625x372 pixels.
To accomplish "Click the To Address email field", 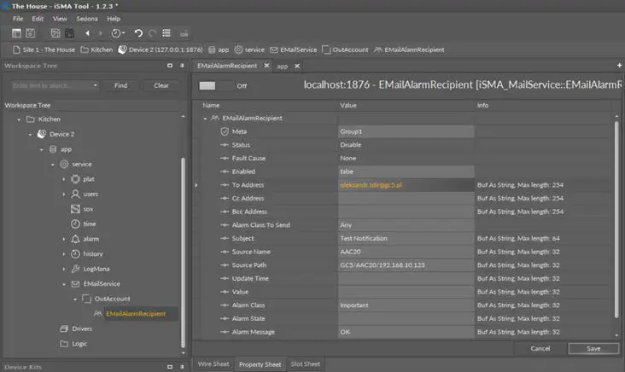I will tap(406, 185).
